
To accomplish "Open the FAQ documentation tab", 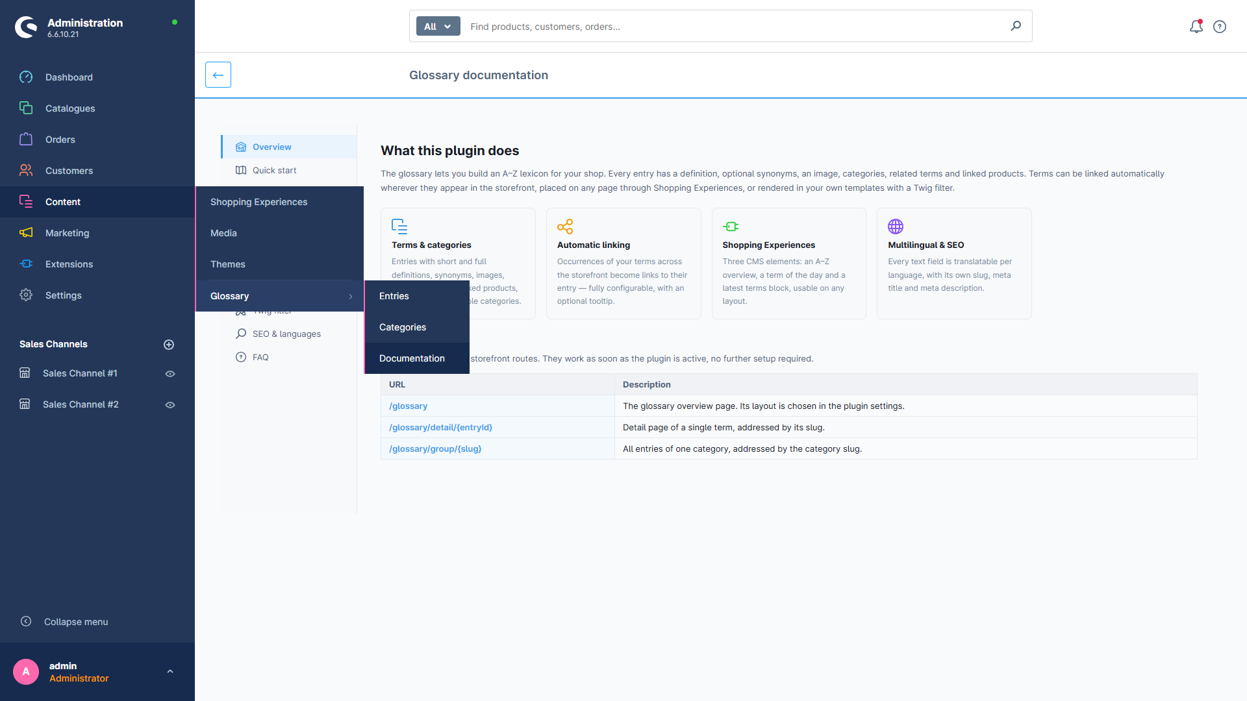I will click(x=289, y=357).
